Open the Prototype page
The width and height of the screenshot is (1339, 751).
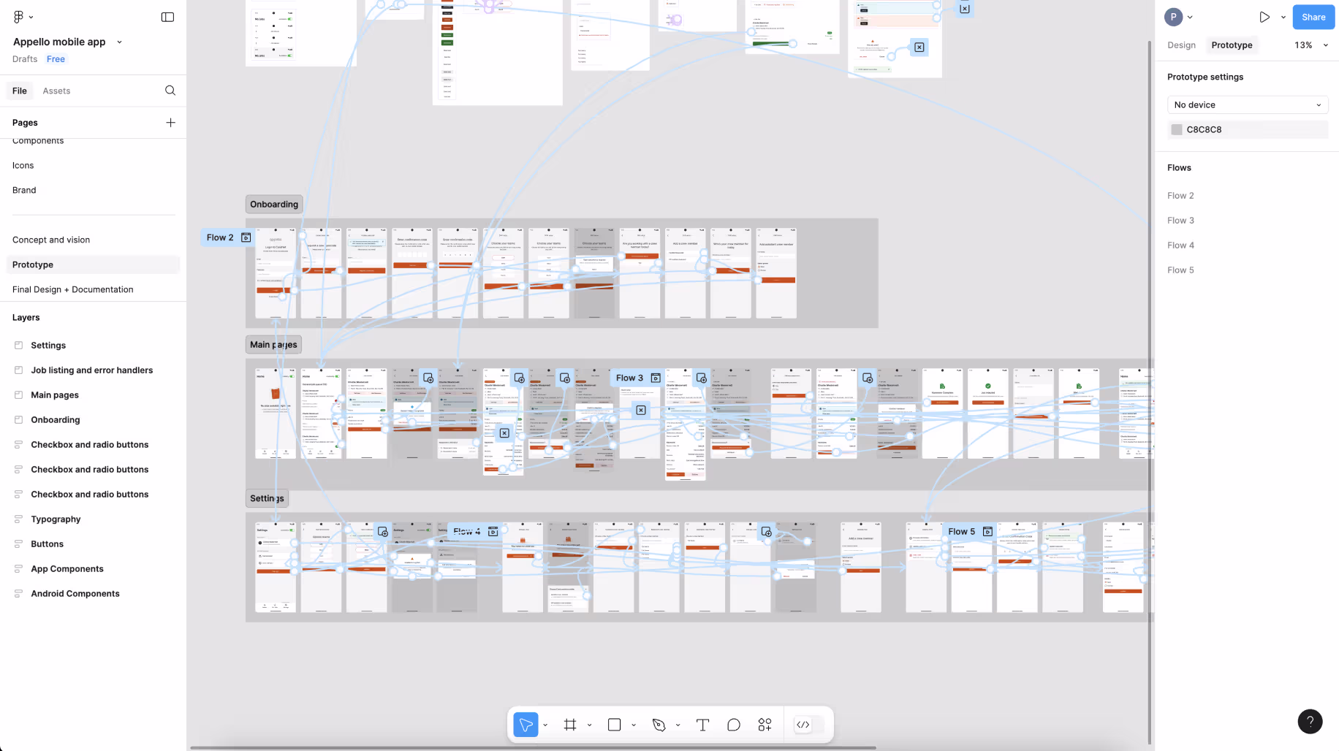(x=93, y=264)
